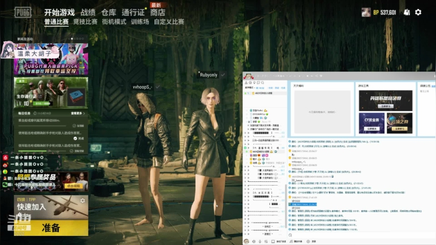
Task: Click the microphone icon in voice app bottom bar
Action: click(260, 241)
